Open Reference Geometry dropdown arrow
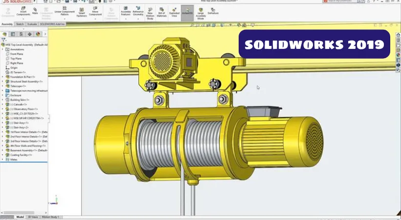401x220 pixels. (x=138, y=19)
